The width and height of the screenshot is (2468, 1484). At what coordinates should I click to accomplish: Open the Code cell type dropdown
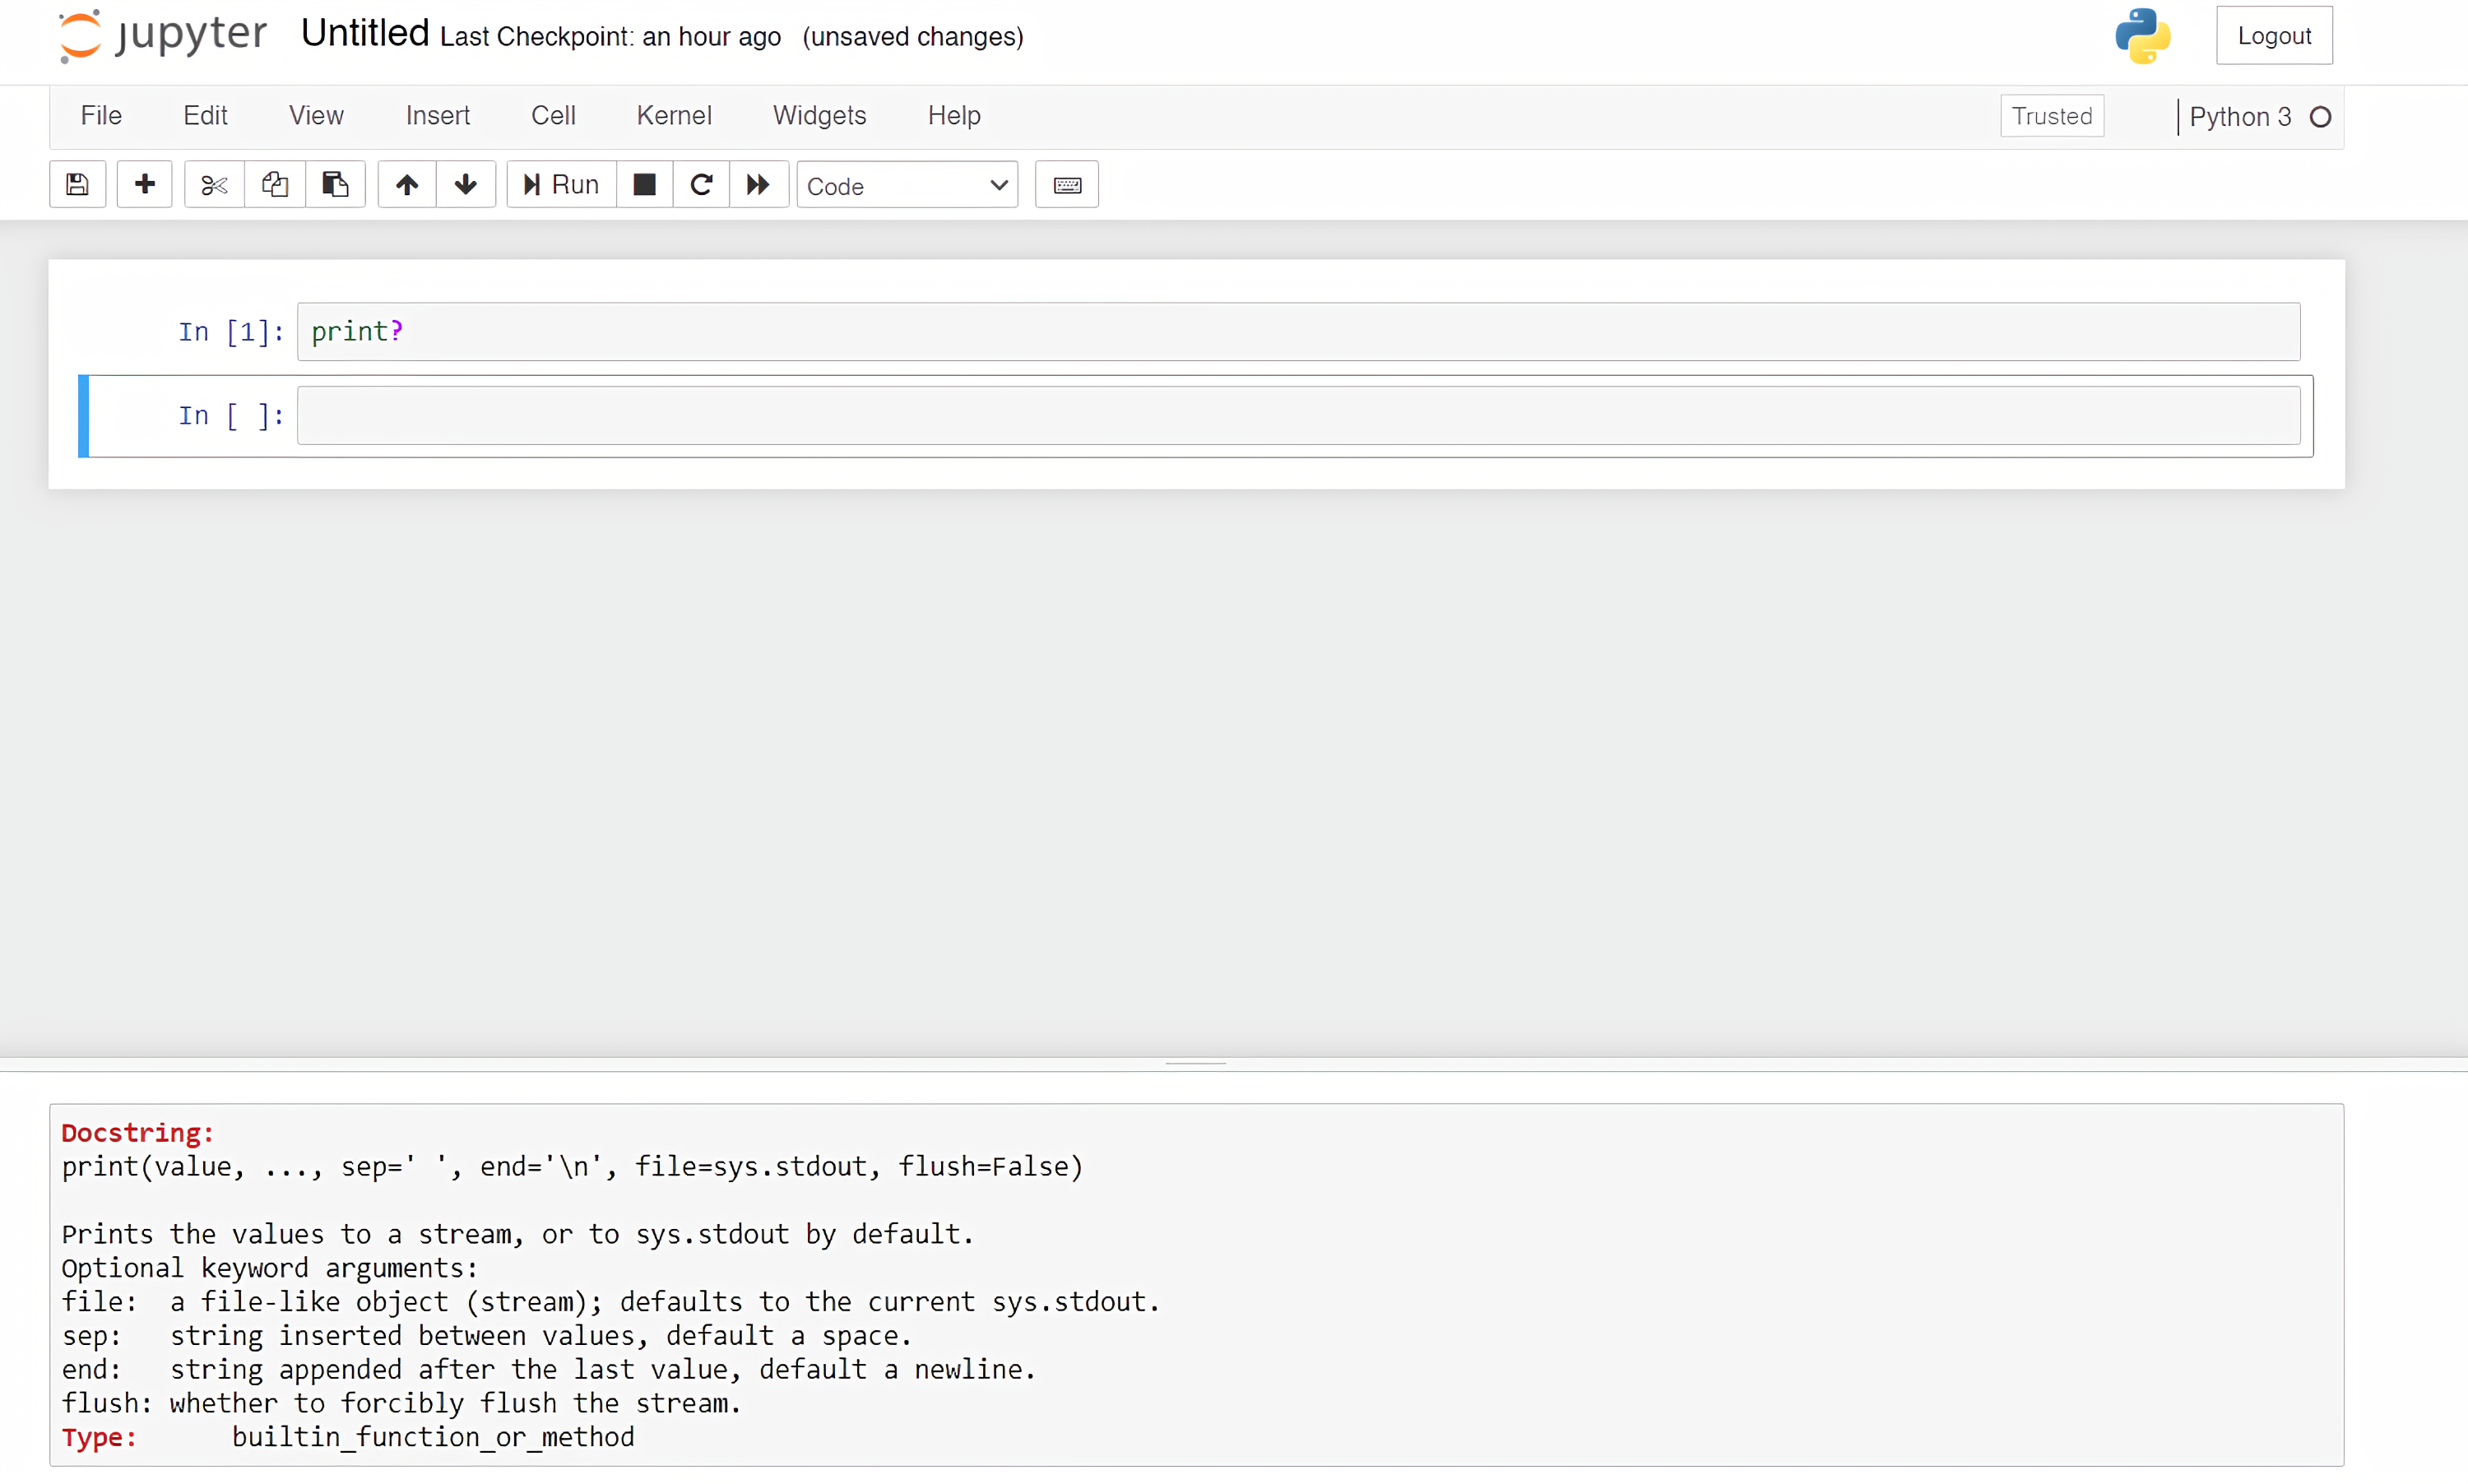tap(906, 185)
